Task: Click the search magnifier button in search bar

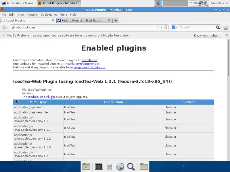Action: pyautogui.click(x=218, y=27)
